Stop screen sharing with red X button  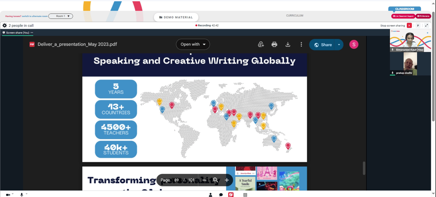point(409,26)
